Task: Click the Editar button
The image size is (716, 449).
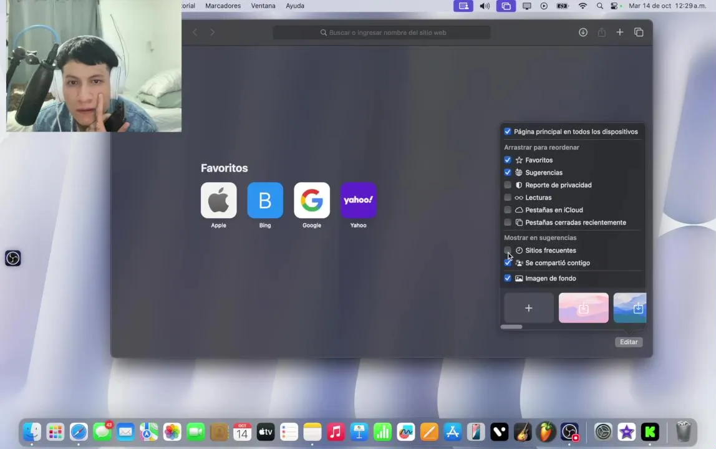Action: [629, 342]
